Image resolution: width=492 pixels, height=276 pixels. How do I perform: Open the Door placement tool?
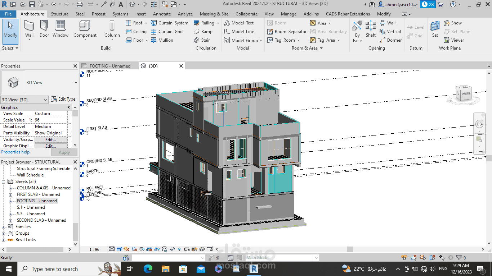point(44,29)
